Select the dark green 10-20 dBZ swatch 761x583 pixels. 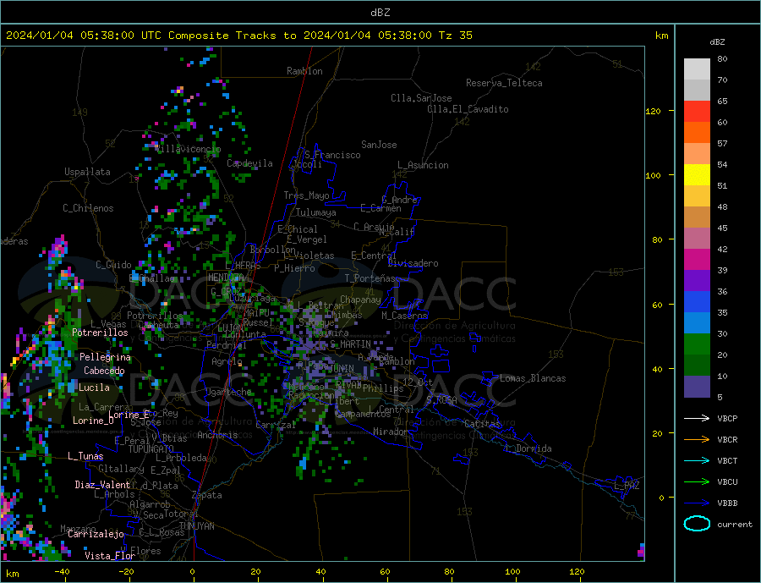point(697,365)
